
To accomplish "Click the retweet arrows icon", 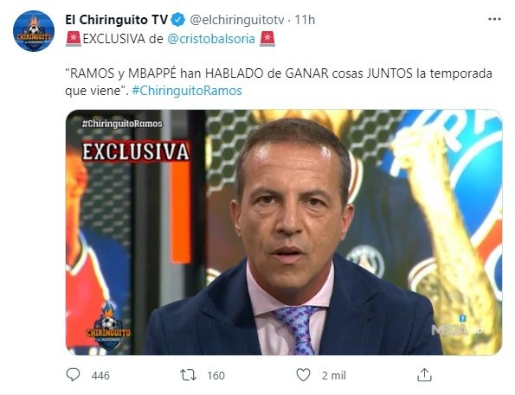I will (x=188, y=375).
